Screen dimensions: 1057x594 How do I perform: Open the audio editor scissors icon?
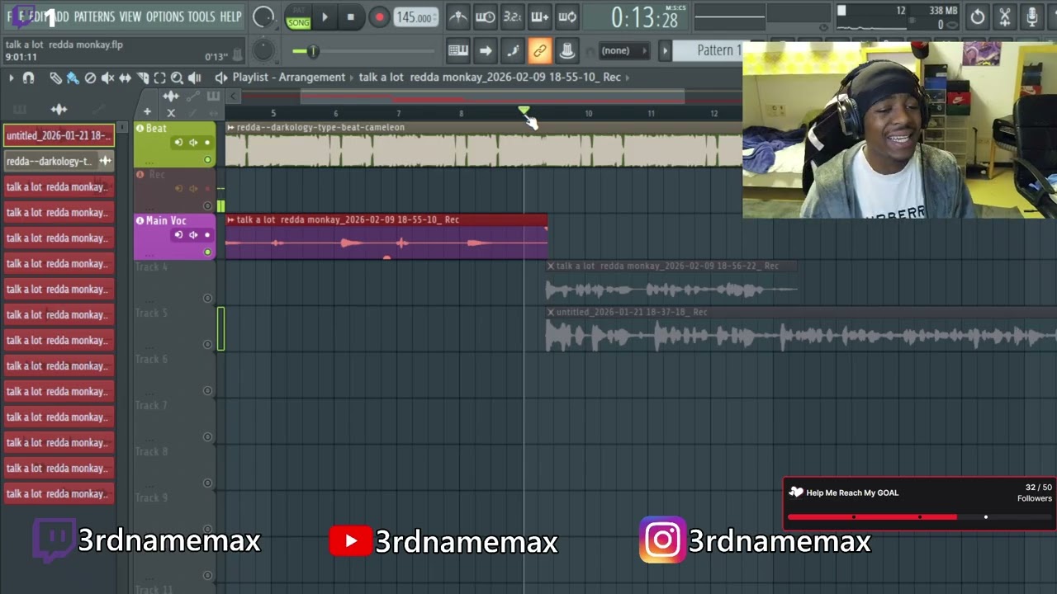1005,16
